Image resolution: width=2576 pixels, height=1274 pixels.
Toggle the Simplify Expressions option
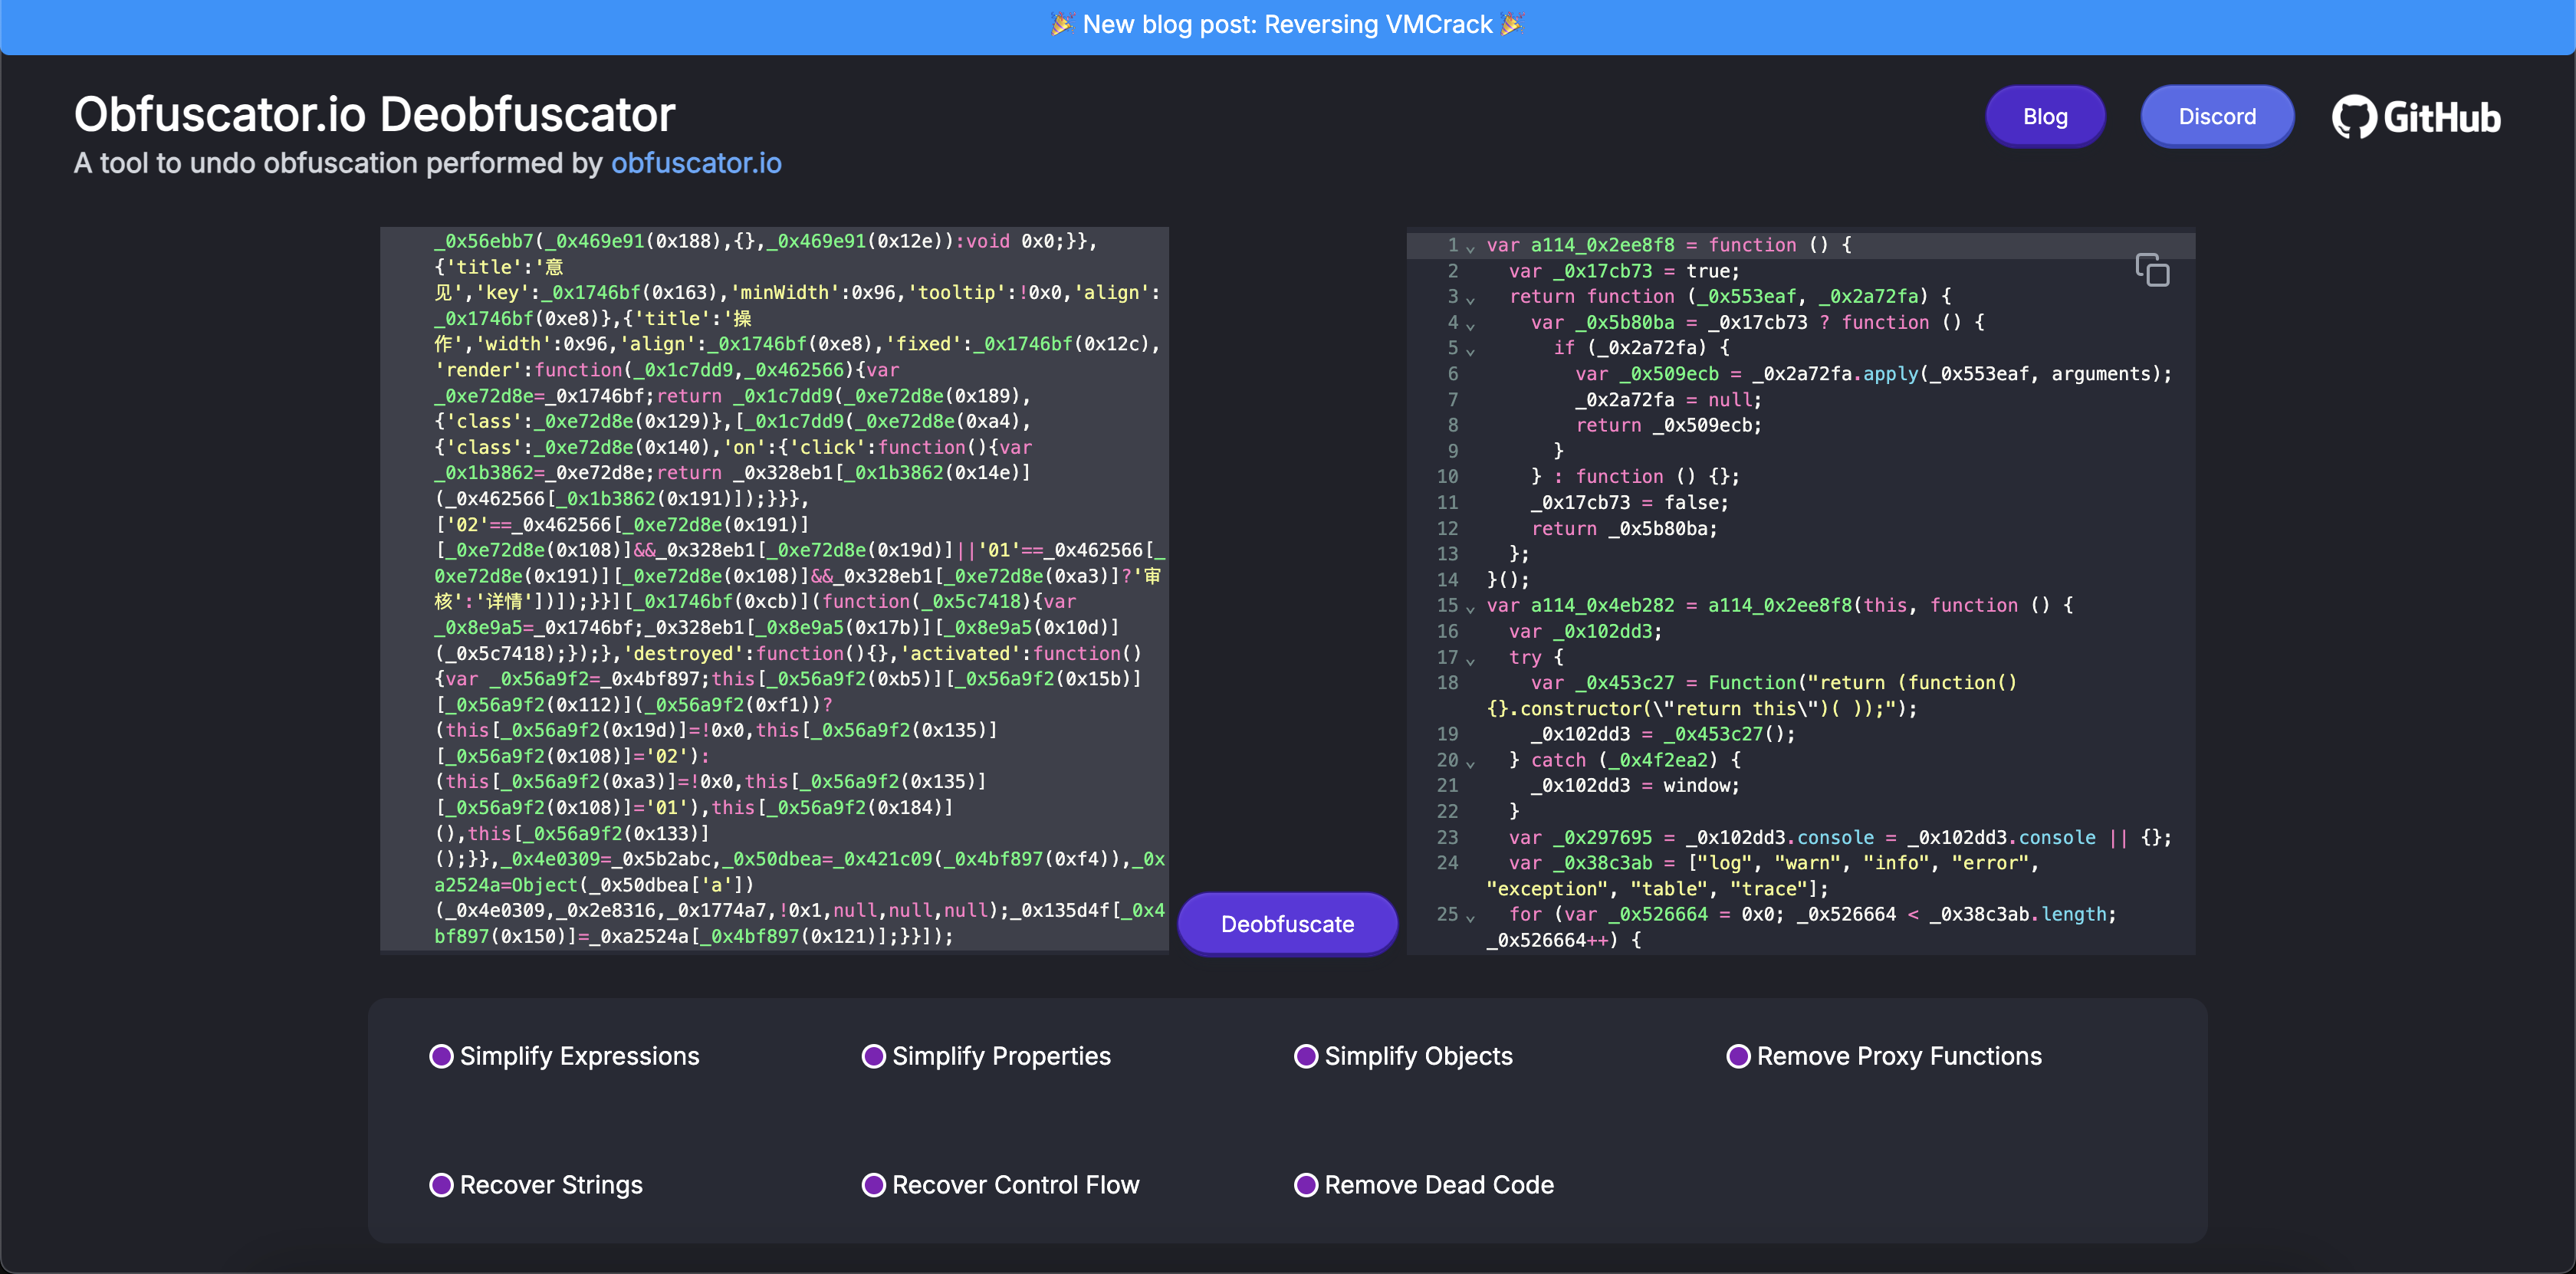click(x=441, y=1056)
